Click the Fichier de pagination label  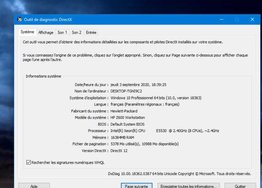pos(90,144)
